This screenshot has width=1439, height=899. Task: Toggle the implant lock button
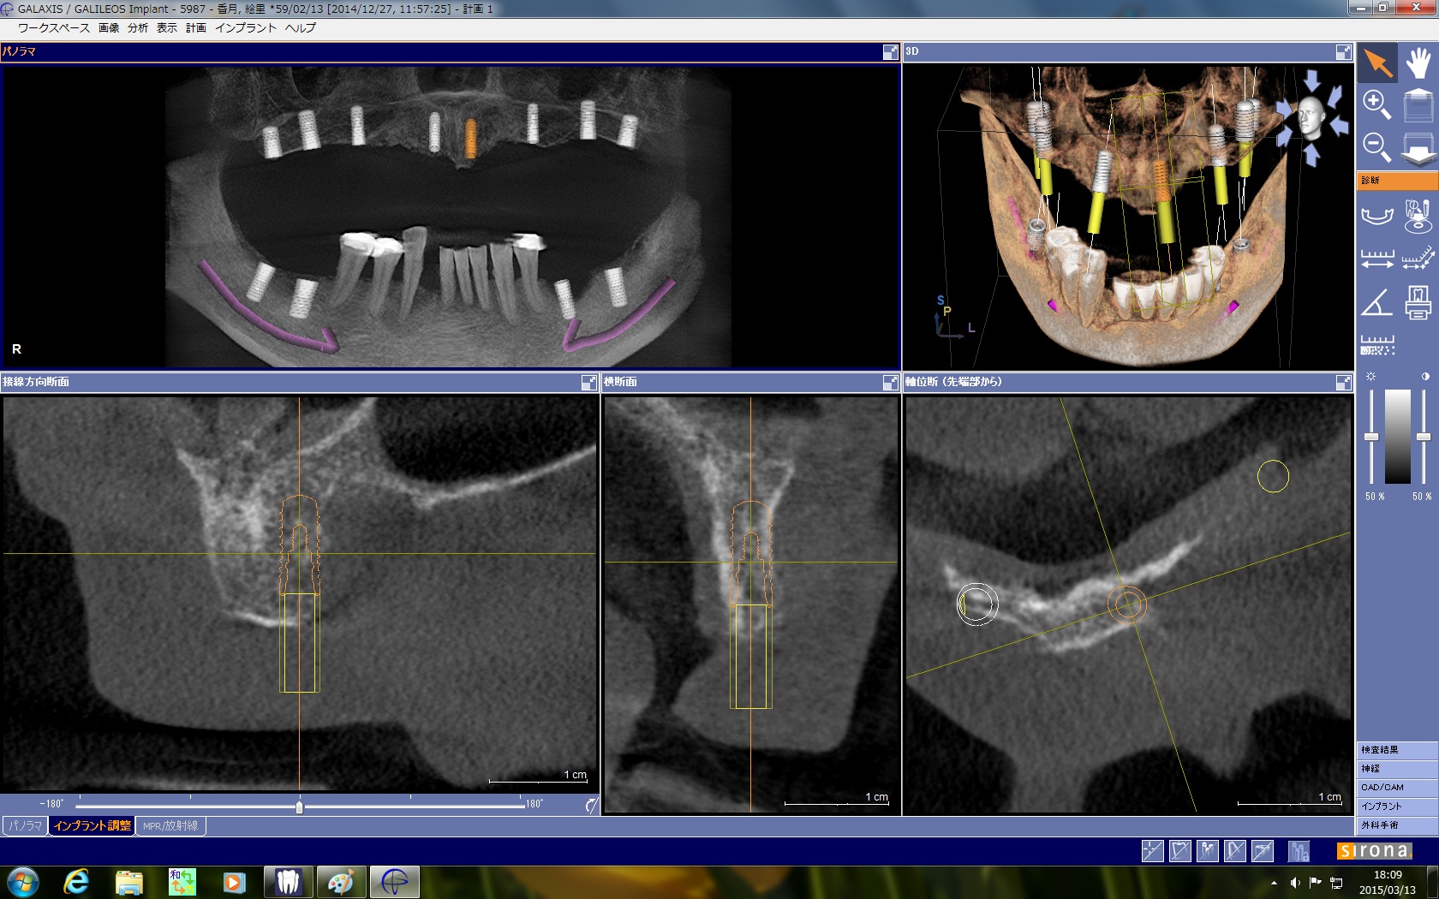1299,850
